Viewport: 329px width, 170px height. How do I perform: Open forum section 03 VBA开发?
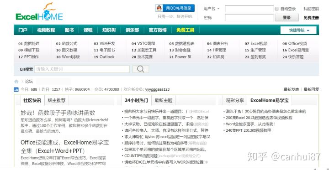point(104,44)
